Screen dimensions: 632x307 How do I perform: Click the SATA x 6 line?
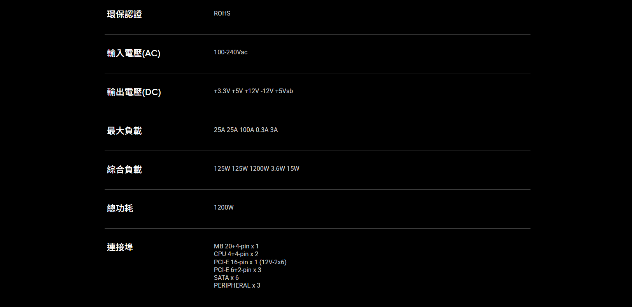pyautogui.click(x=226, y=278)
